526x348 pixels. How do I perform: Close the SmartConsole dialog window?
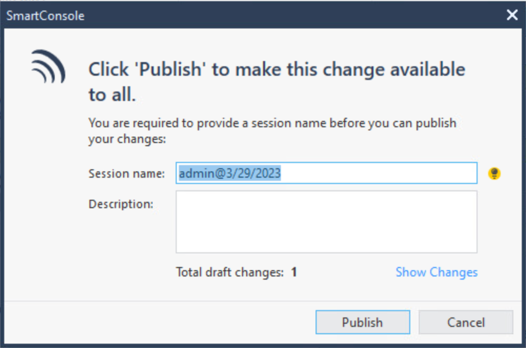click(x=512, y=15)
